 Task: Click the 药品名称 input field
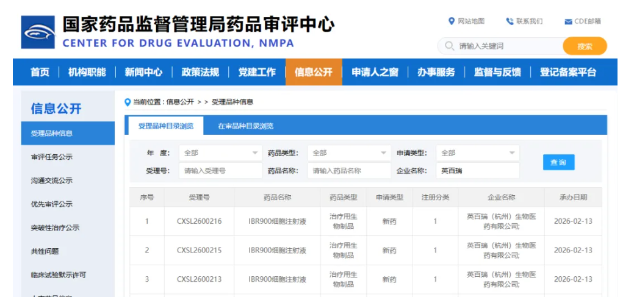pos(349,171)
